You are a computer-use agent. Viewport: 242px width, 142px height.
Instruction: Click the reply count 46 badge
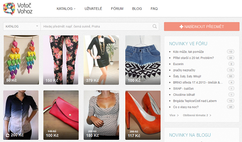pos(231,107)
